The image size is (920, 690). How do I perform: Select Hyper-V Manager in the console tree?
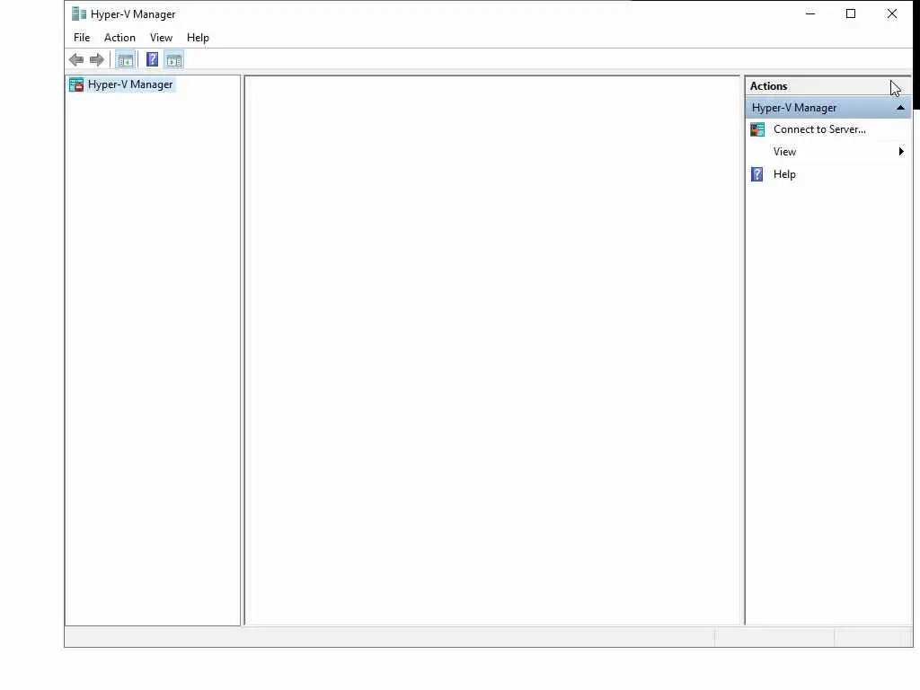(x=130, y=84)
